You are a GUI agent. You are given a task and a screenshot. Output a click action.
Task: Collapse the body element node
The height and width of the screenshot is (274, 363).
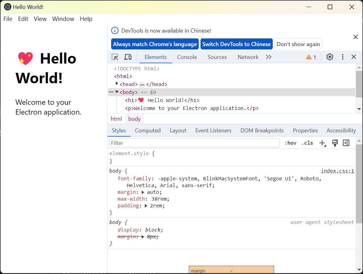point(117,92)
